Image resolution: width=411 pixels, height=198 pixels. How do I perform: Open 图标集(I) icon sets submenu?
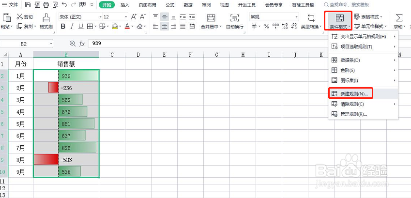click(x=363, y=80)
